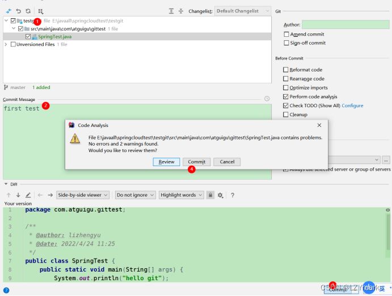Enable Amend commit checkbox
This screenshot has width=392, height=296.
[x=286, y=34]
